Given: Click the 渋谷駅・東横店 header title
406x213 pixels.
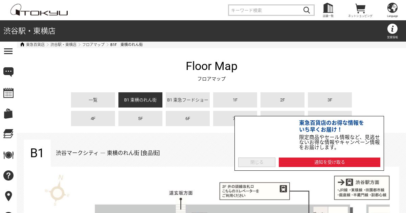Looking at the screenshot, I should point(29,31).
